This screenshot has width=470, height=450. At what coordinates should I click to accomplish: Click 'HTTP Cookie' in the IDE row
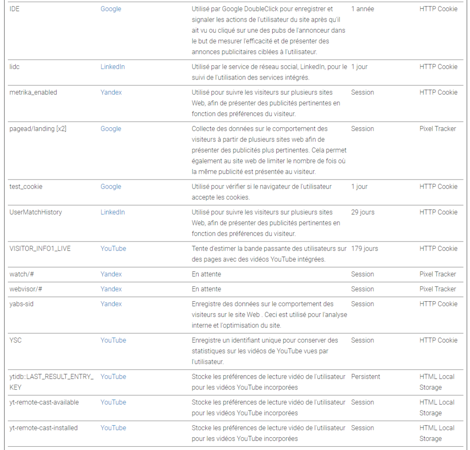click(x=438, y=9)
